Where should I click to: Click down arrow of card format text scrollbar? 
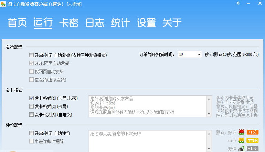209,114
